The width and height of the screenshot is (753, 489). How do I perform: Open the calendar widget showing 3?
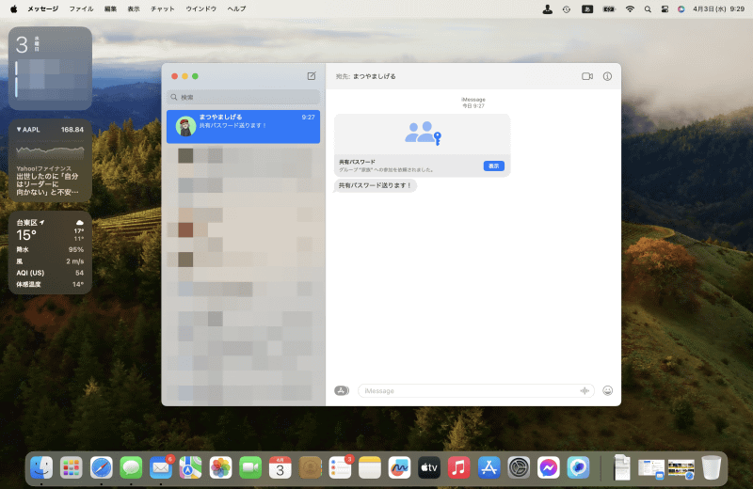(x=50, y=68)
